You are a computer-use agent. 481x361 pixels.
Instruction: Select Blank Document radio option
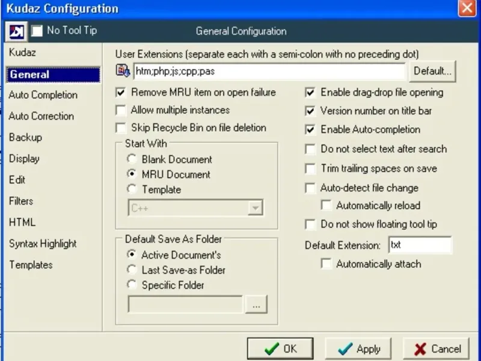tap(132, 159)
